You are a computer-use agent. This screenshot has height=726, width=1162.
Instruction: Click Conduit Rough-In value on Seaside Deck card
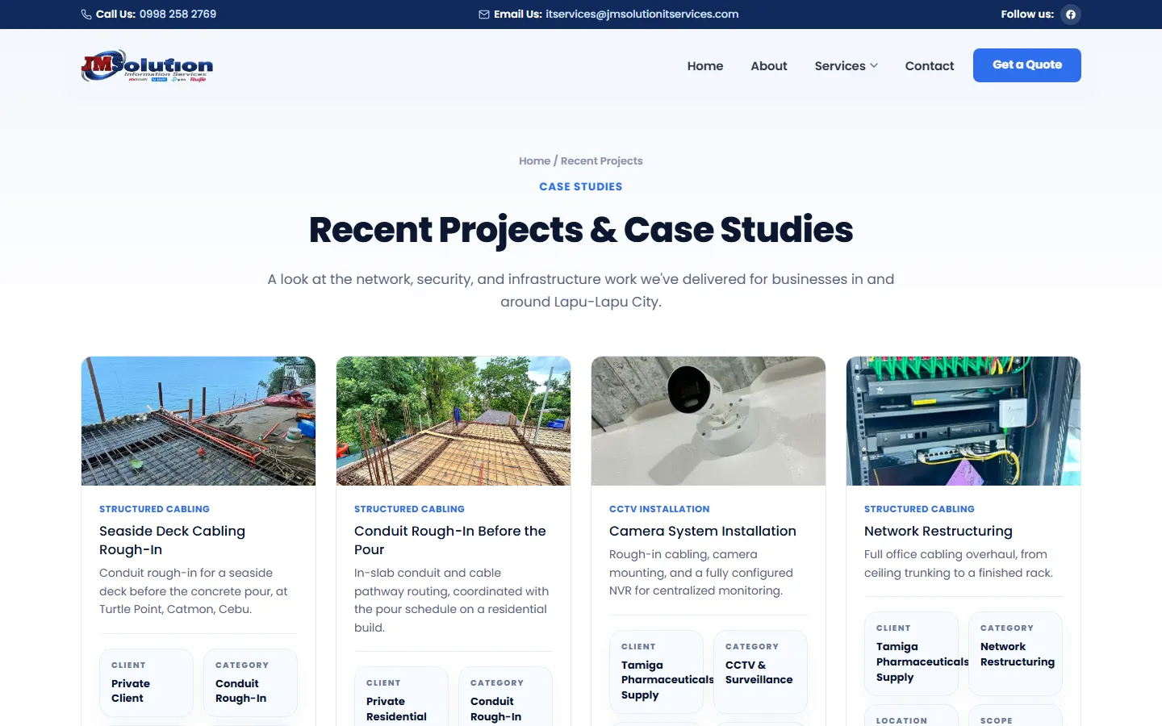pyautogui.click(x=240, y=691)
